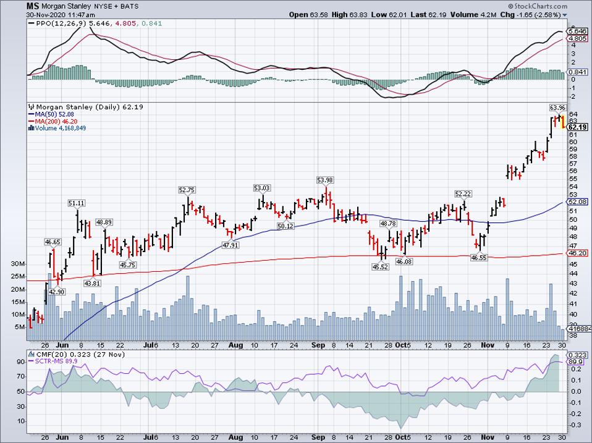The image size is (592, 443).
Task: Click the 42.90 low price annotation
Action: [57, 292]
